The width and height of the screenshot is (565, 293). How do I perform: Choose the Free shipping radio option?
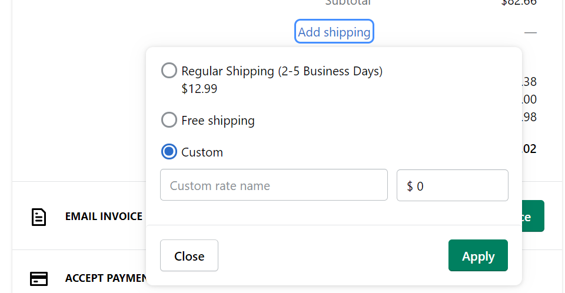pyautogui.click(x=169, y=120)
